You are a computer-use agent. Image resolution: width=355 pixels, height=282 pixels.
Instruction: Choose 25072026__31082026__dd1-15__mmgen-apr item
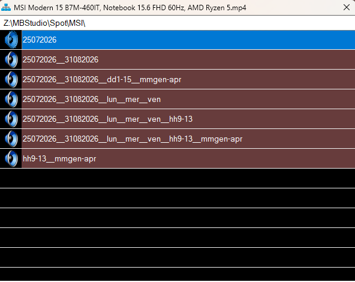(x=188, y=80)
